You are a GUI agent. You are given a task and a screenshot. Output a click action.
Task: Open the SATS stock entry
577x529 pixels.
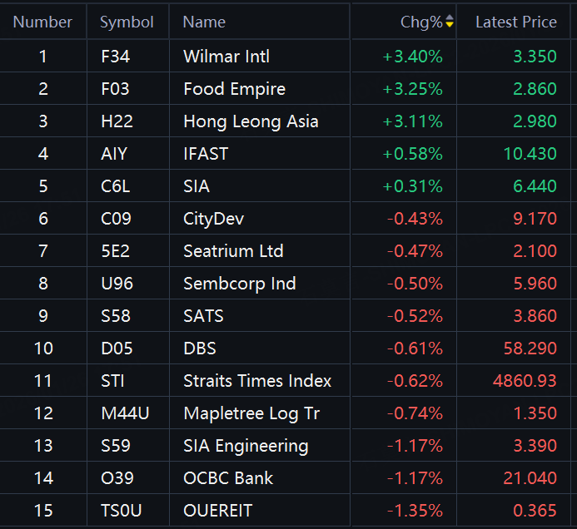pos(203,316)
